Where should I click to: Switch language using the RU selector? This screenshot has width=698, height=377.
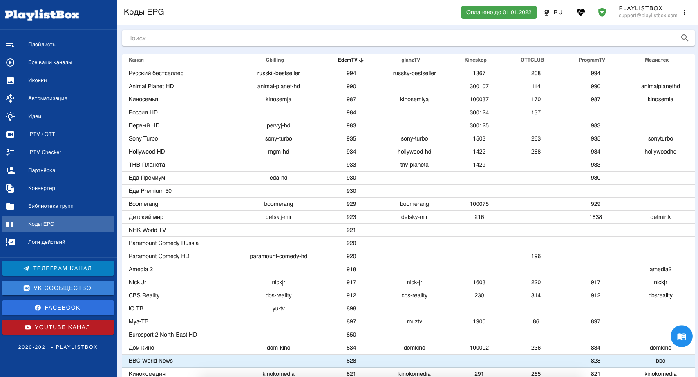pos(553,12)
